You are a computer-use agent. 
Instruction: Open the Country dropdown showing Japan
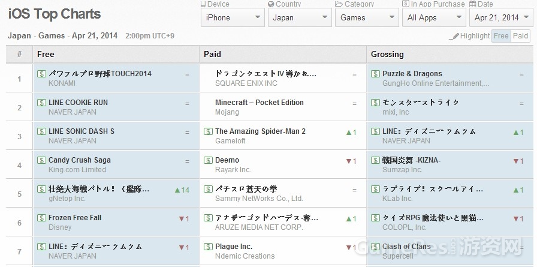[300, 17]
